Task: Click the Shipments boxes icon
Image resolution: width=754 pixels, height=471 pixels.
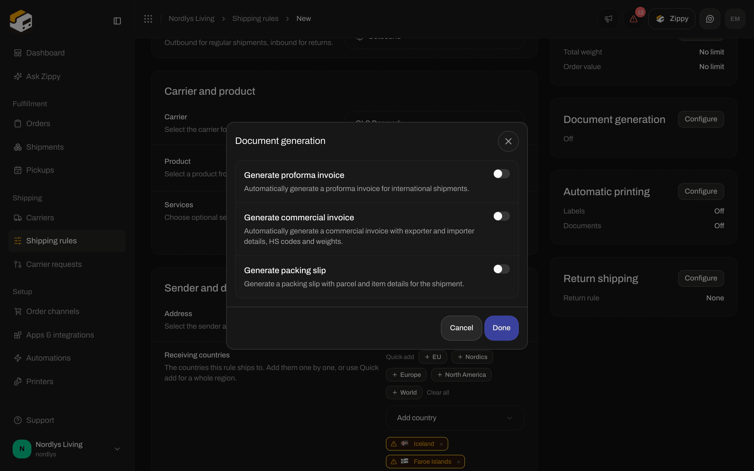Action: (18, 147)
